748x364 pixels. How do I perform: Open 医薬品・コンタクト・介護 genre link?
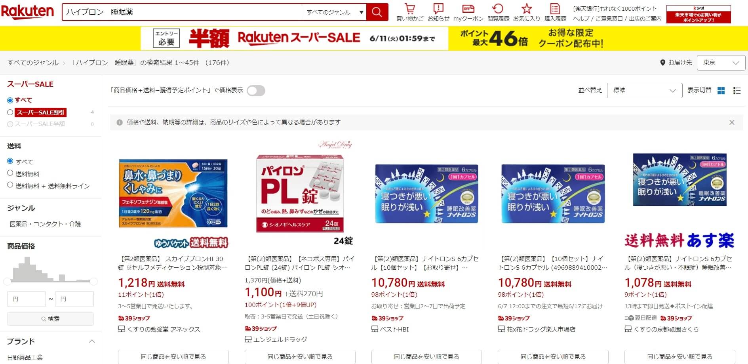pyautogui.click(x=45, y=224)
